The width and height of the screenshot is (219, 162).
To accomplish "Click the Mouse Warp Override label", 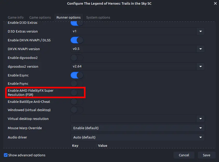I will click(25, 128).
